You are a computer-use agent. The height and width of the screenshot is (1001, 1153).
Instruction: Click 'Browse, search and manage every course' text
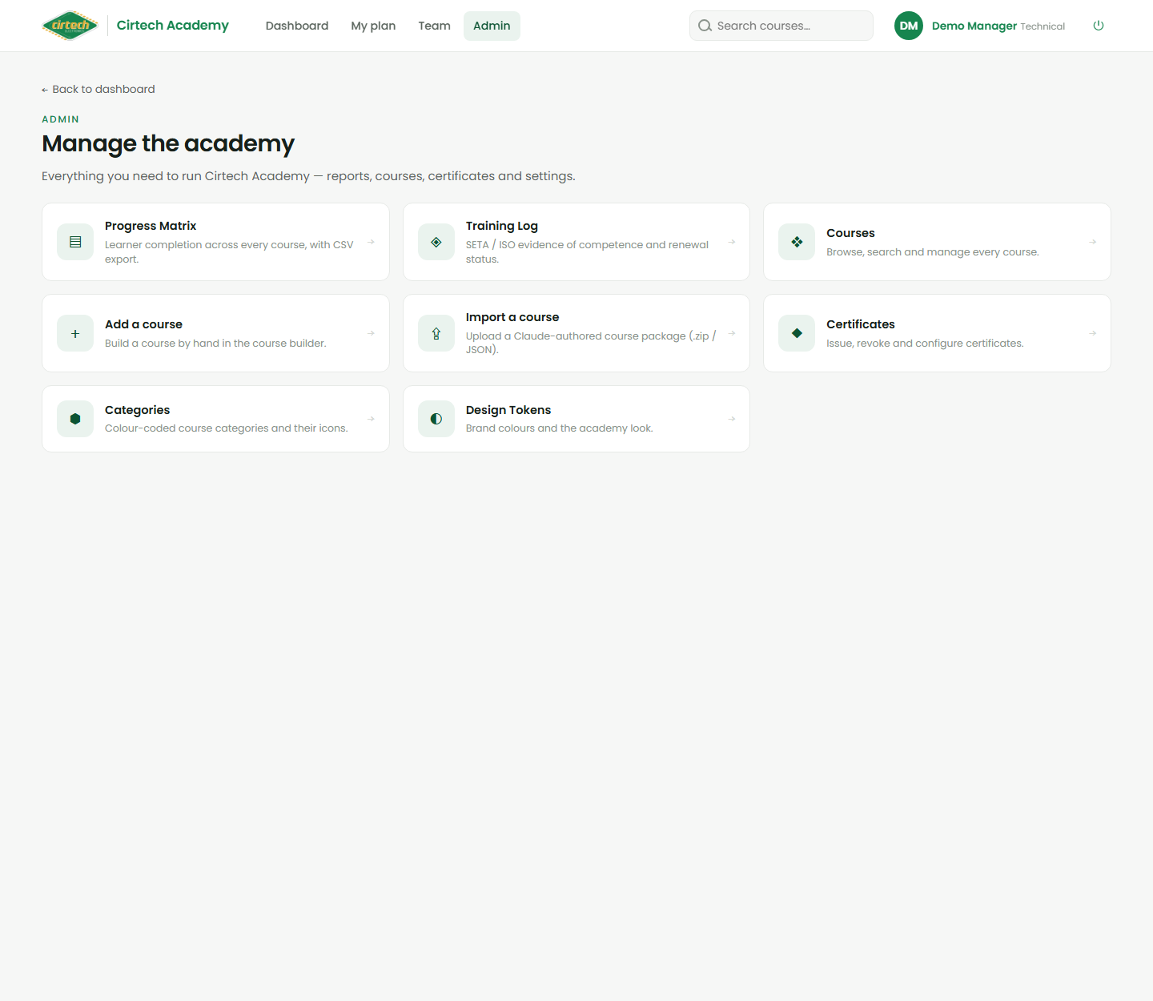(933, 252)
